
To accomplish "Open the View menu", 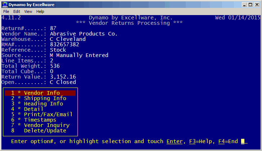I will [x=28, y=11].
